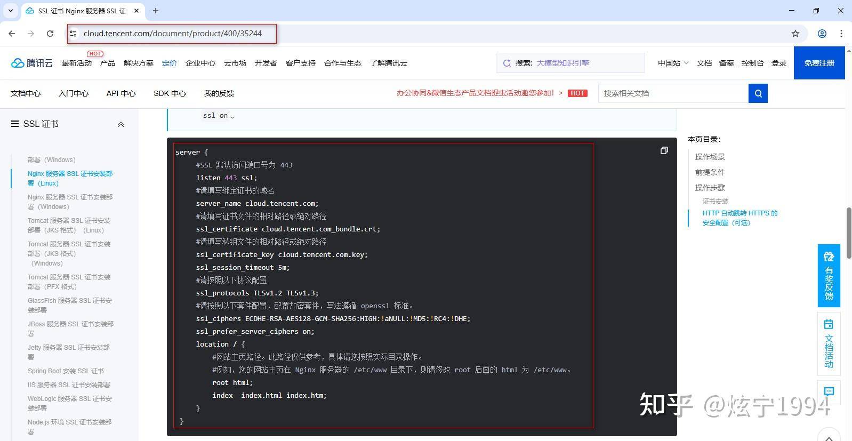
Task: Jump to 操作步骤 in page contents
Action: (x=710, y=188)
